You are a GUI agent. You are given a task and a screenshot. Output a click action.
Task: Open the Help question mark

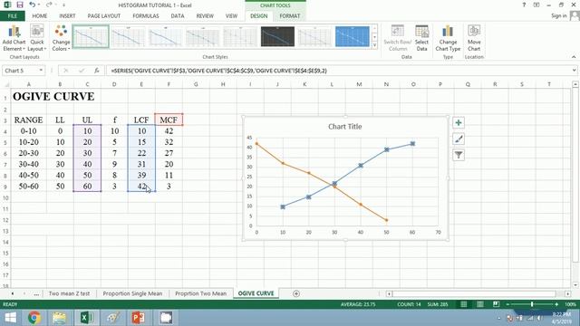pos(524,5)
